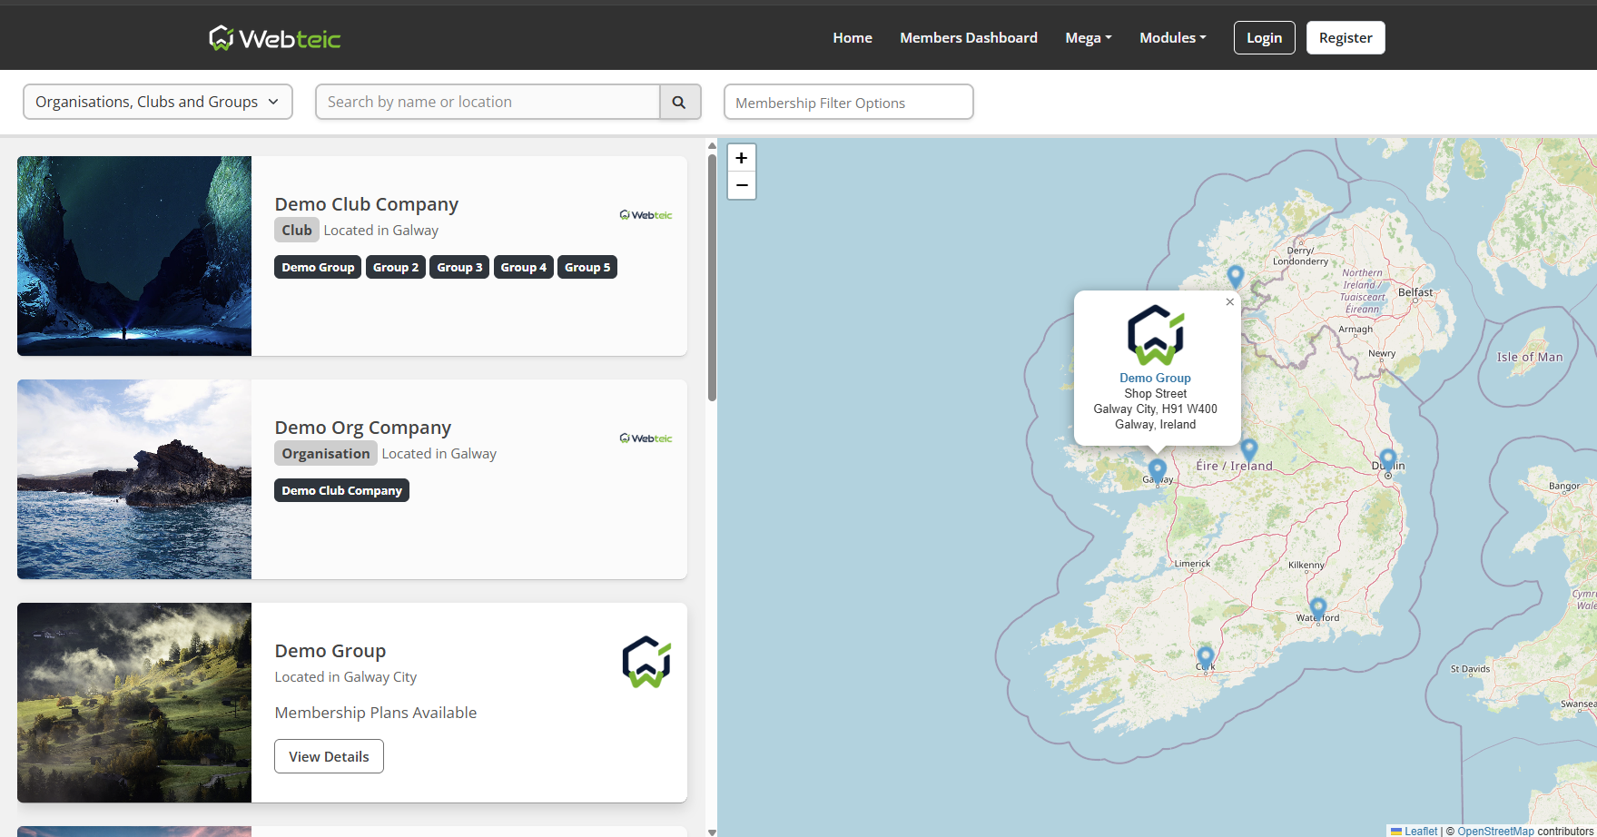The width and height of the screenshot is (1597, 837).
Task: Click the list scroll down arrow
Action: point(712,832)
